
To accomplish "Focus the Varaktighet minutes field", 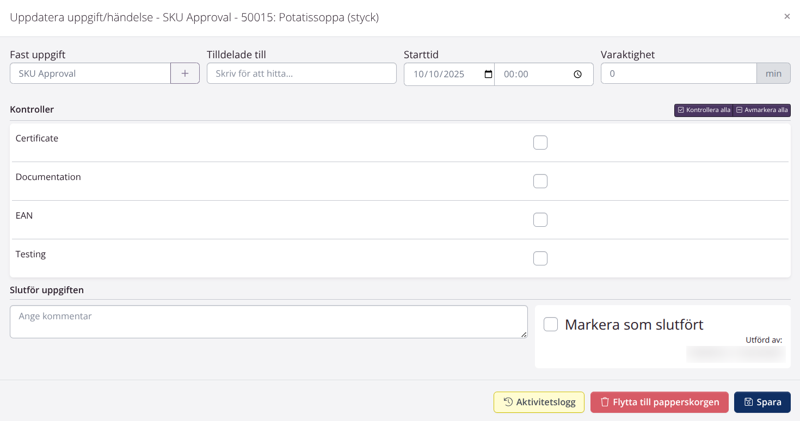I will click(x=678, y=73).
